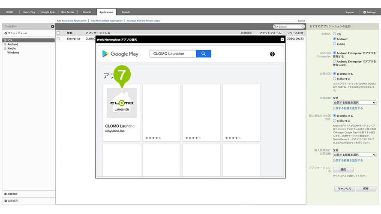
Task: Click first 公開する組織を追加する link
Action: 348,108
